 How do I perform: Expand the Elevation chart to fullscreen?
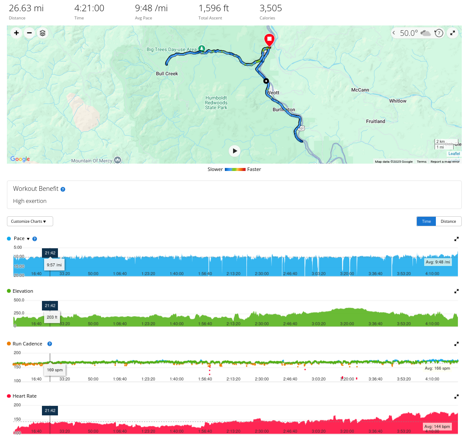[x=456, y=291]
